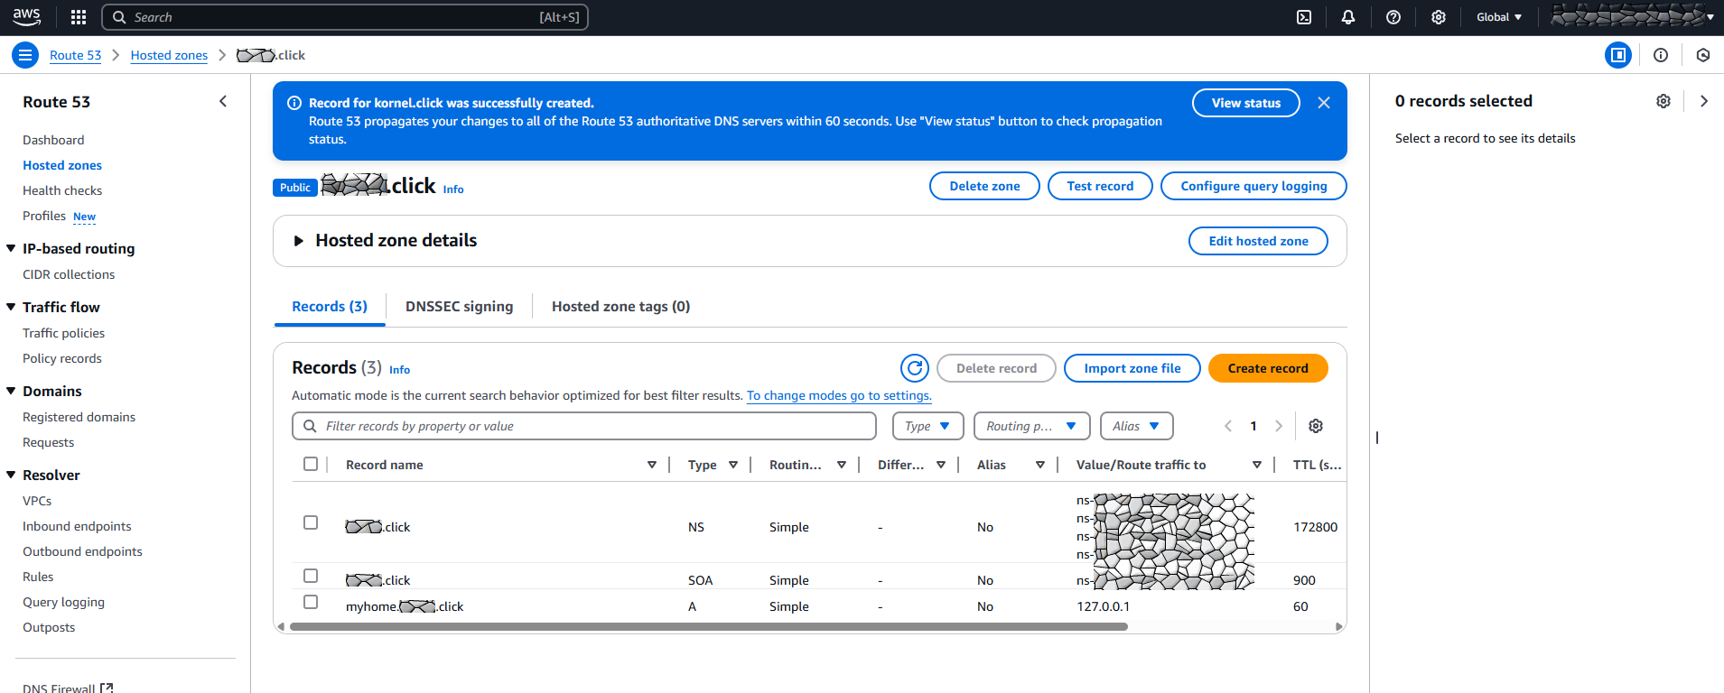Open CIDR collections in side navigation
Screen dimensions: 1724x693
point(69,274)
